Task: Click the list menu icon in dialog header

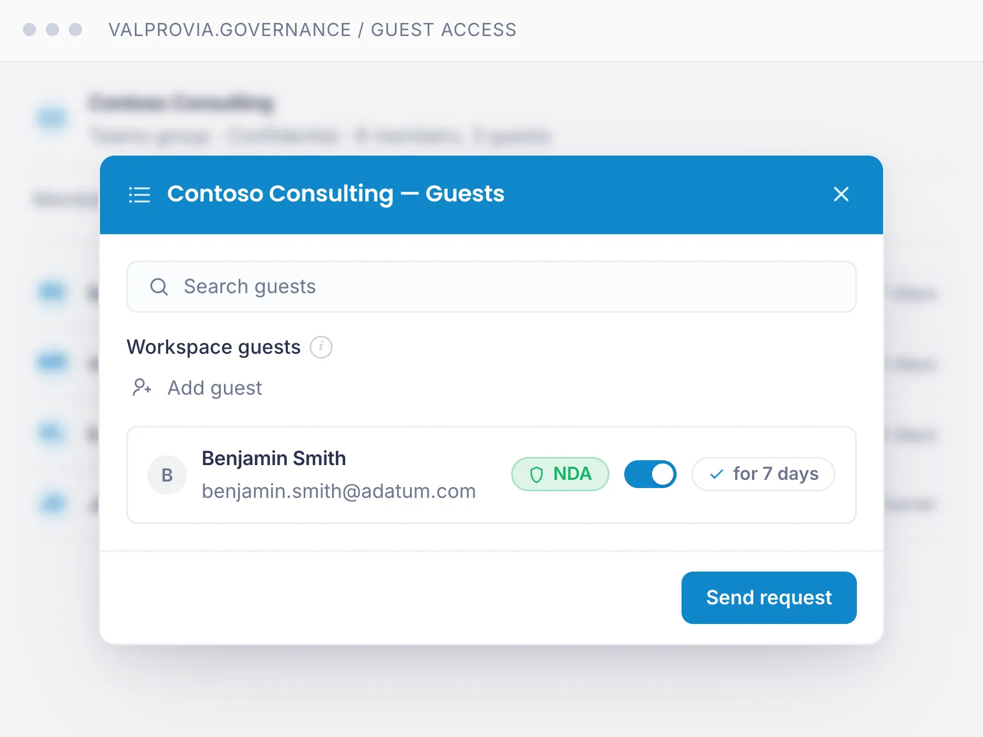Action: tap(139, 194)
